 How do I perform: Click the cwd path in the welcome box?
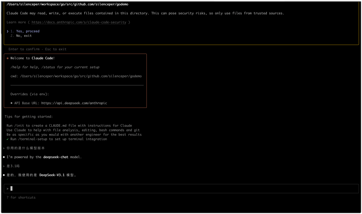tap(81, 76)
